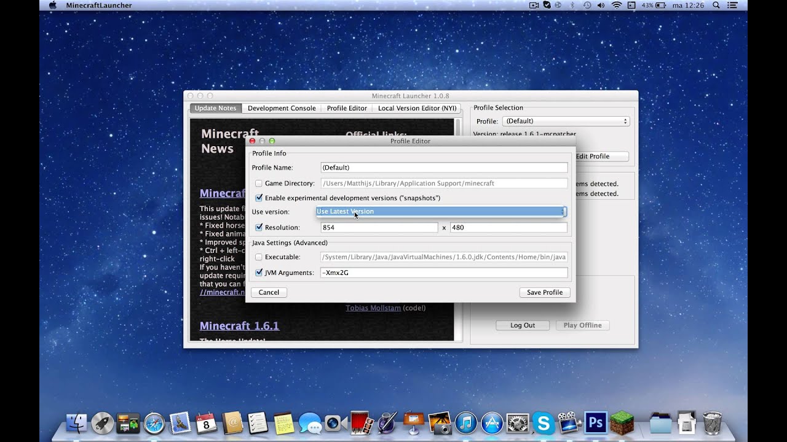Click the resolution height field 480
The image size is (787, 442).
[x=508, y=228]
